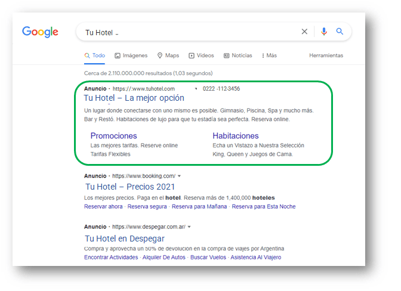Switch to the Imágenes tab
Viewport: 401px width, 291px height.
coord(131,55)
